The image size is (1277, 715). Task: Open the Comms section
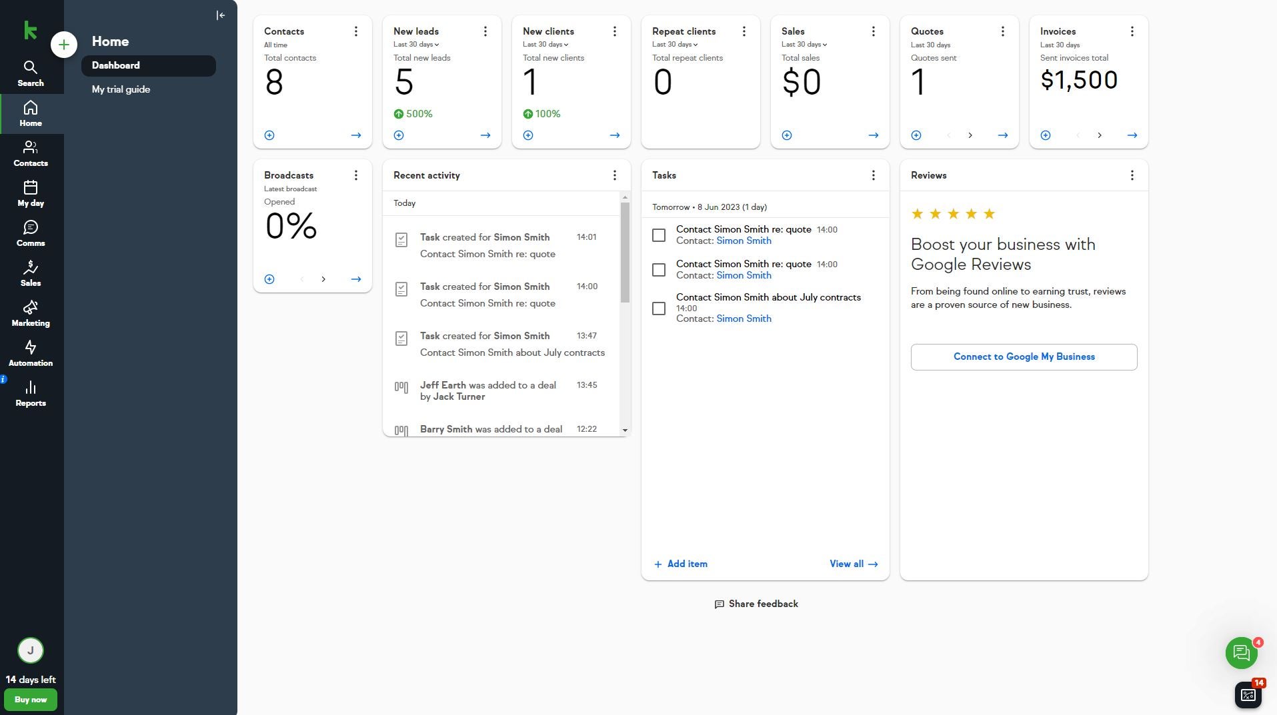(30, 233)
